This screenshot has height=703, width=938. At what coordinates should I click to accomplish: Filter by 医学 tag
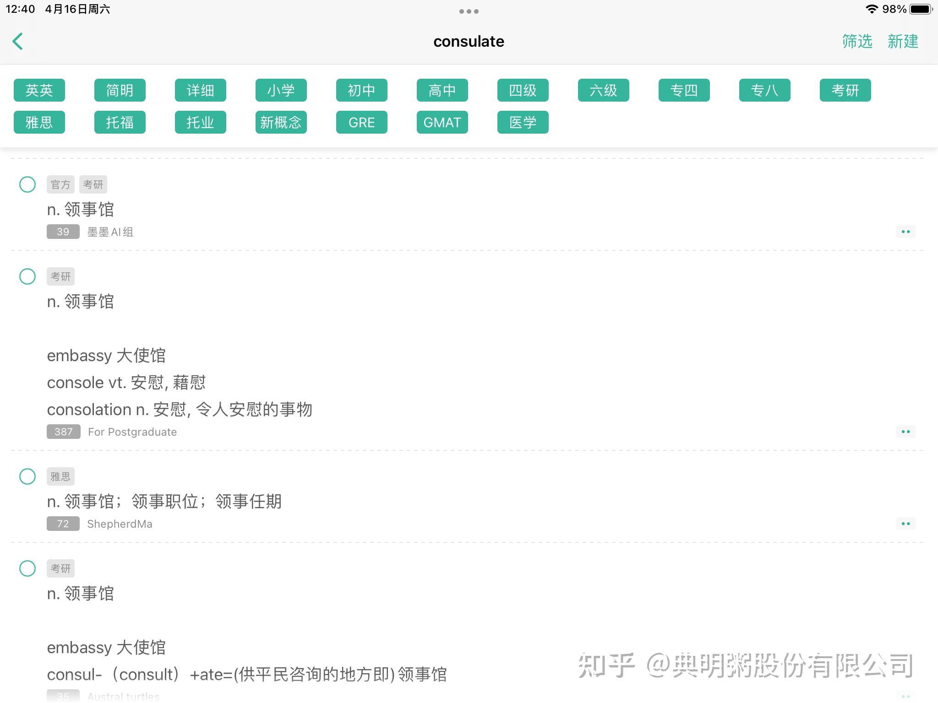point(523,122)
